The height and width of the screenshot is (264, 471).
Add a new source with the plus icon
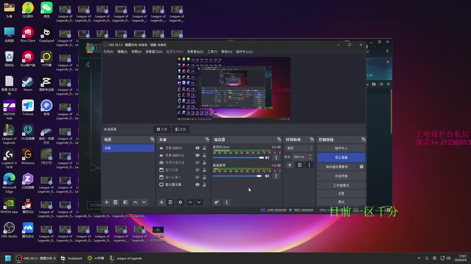161,202
